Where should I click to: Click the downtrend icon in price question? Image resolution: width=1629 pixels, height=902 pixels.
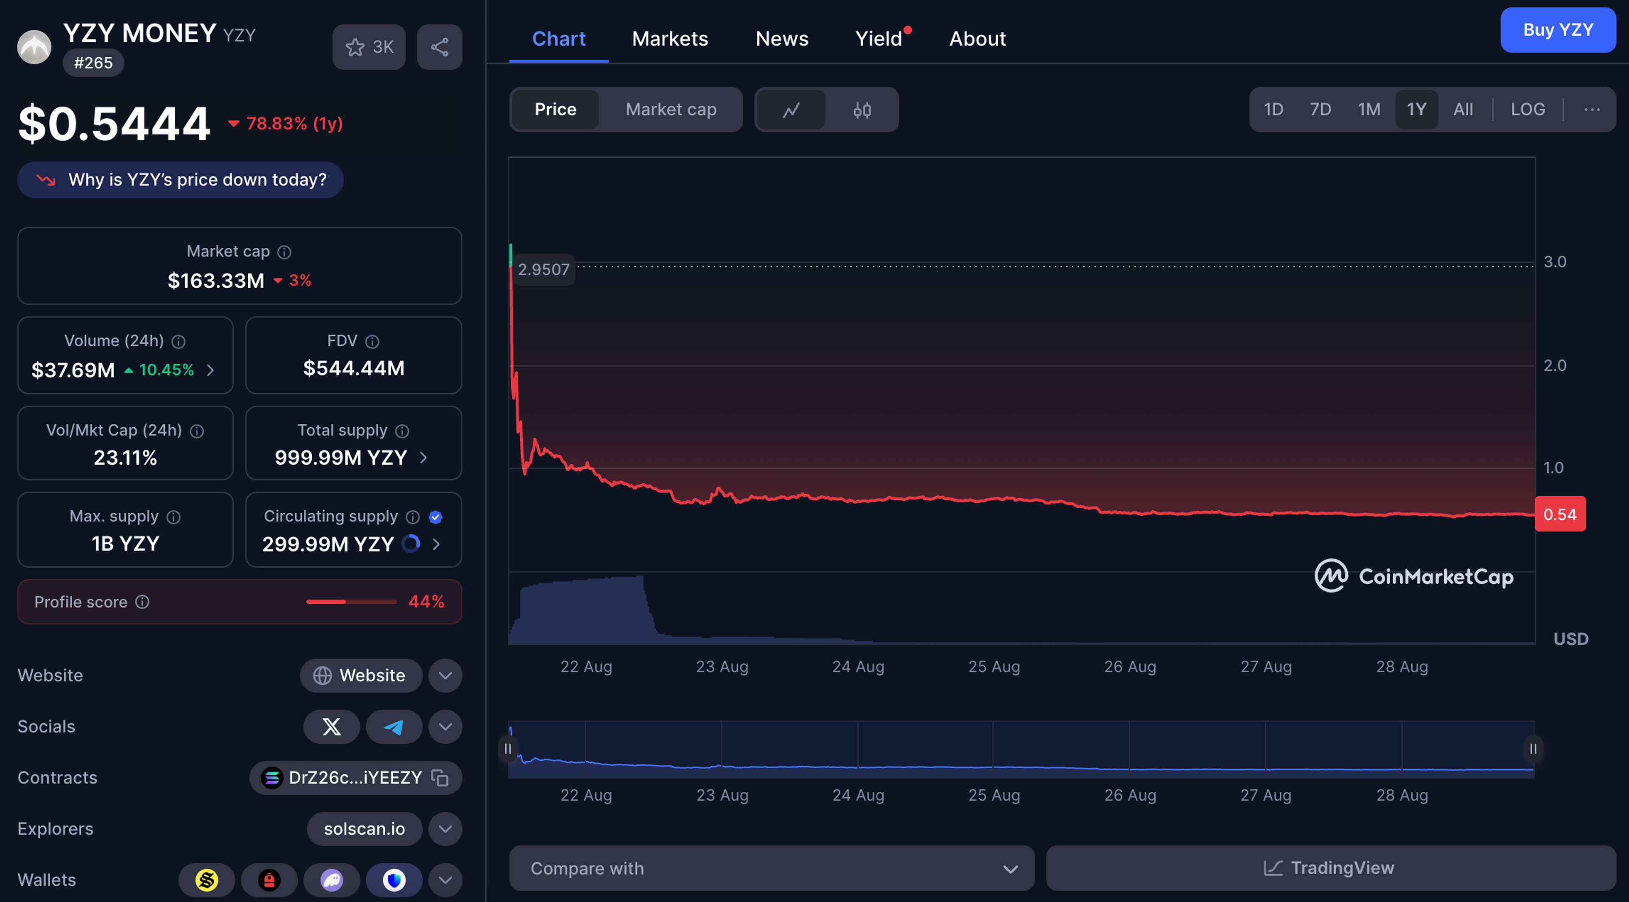[x=45, y=179]
